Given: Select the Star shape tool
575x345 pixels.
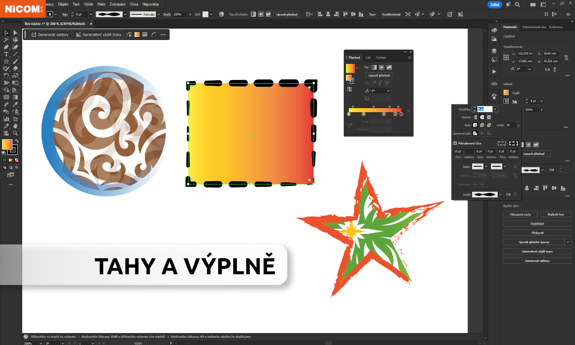Looking at the screenshot, I should (x=6, y=61).
